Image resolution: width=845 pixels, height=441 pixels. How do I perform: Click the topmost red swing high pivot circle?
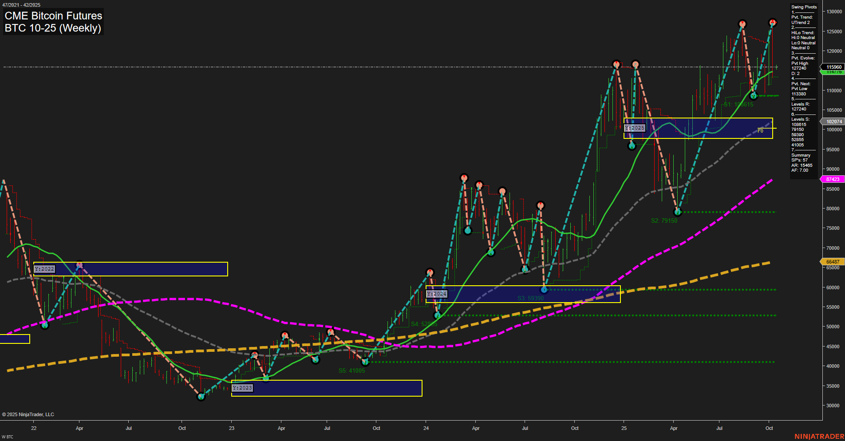click(x=772, y=21)
